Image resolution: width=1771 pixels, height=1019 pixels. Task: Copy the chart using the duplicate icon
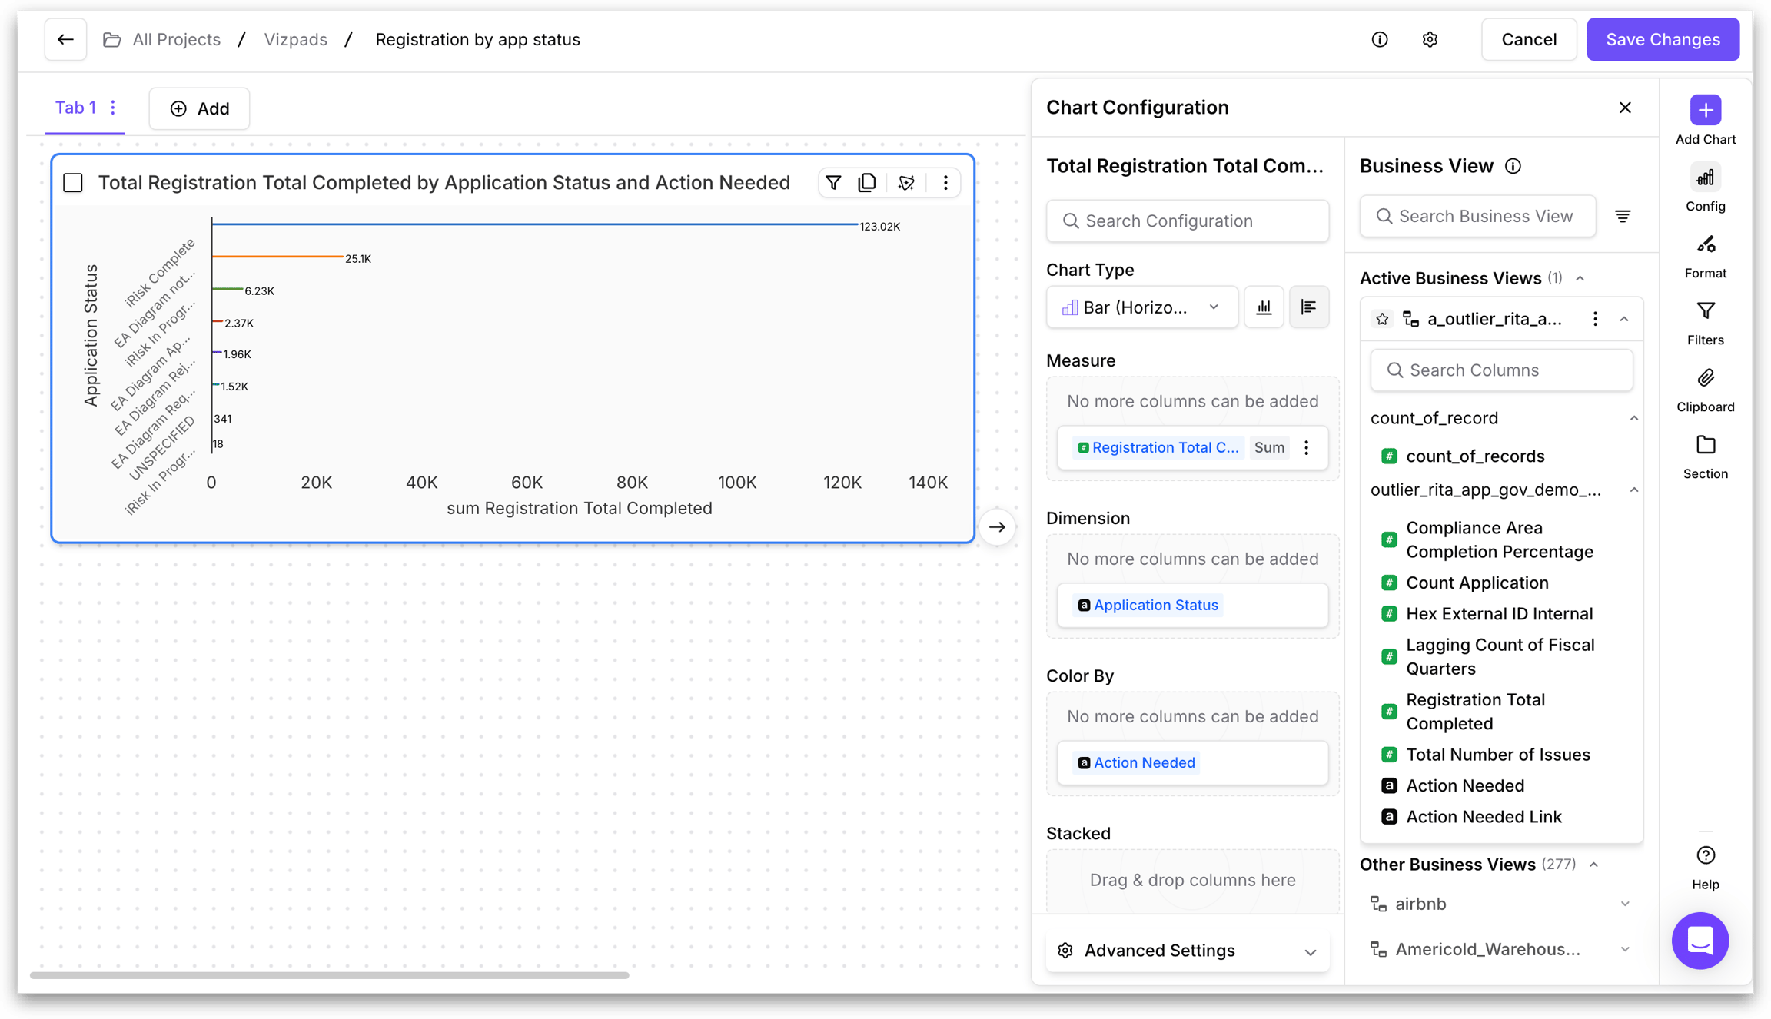(867, 182)
